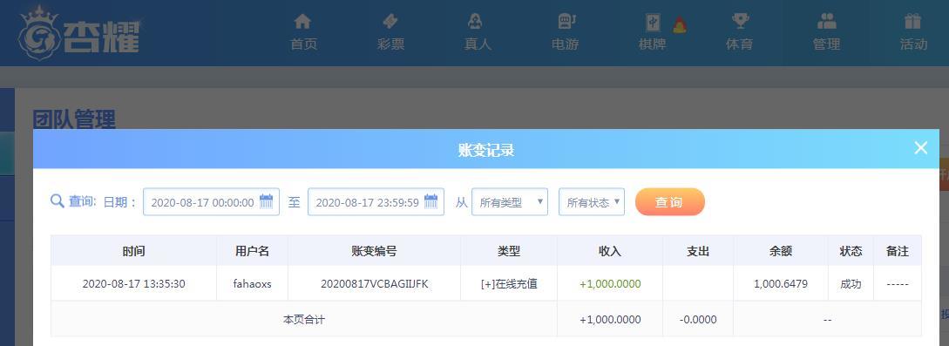Click the end date calendar icon
Screen dimensions: 949x346
[x=430, y=201]
